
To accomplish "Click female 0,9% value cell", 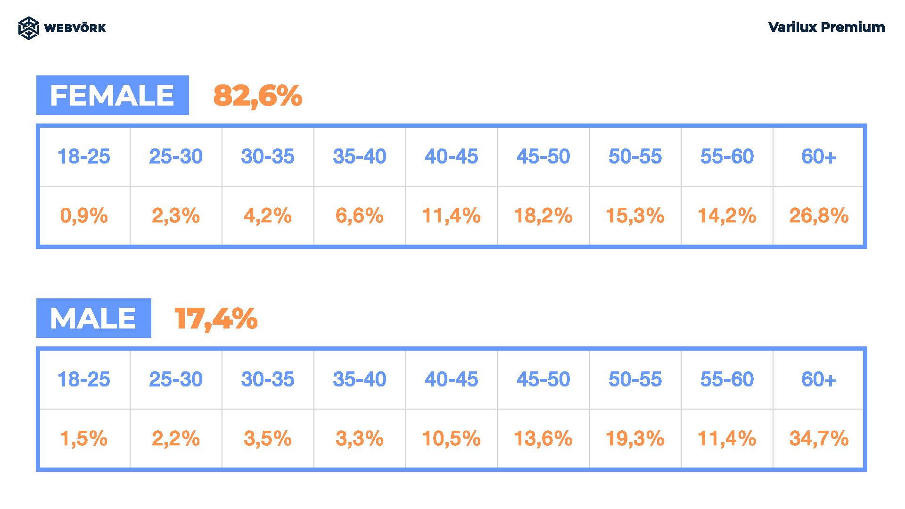I will (84, 216).
